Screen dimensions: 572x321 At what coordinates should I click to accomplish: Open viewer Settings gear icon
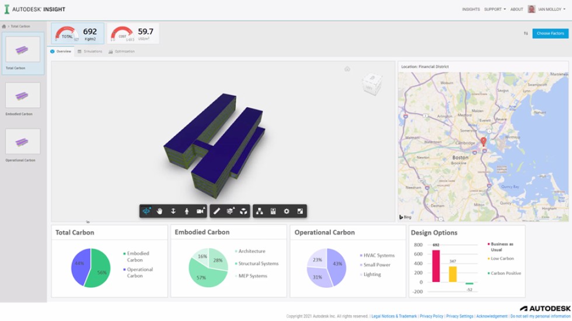[x=287, y=211]
